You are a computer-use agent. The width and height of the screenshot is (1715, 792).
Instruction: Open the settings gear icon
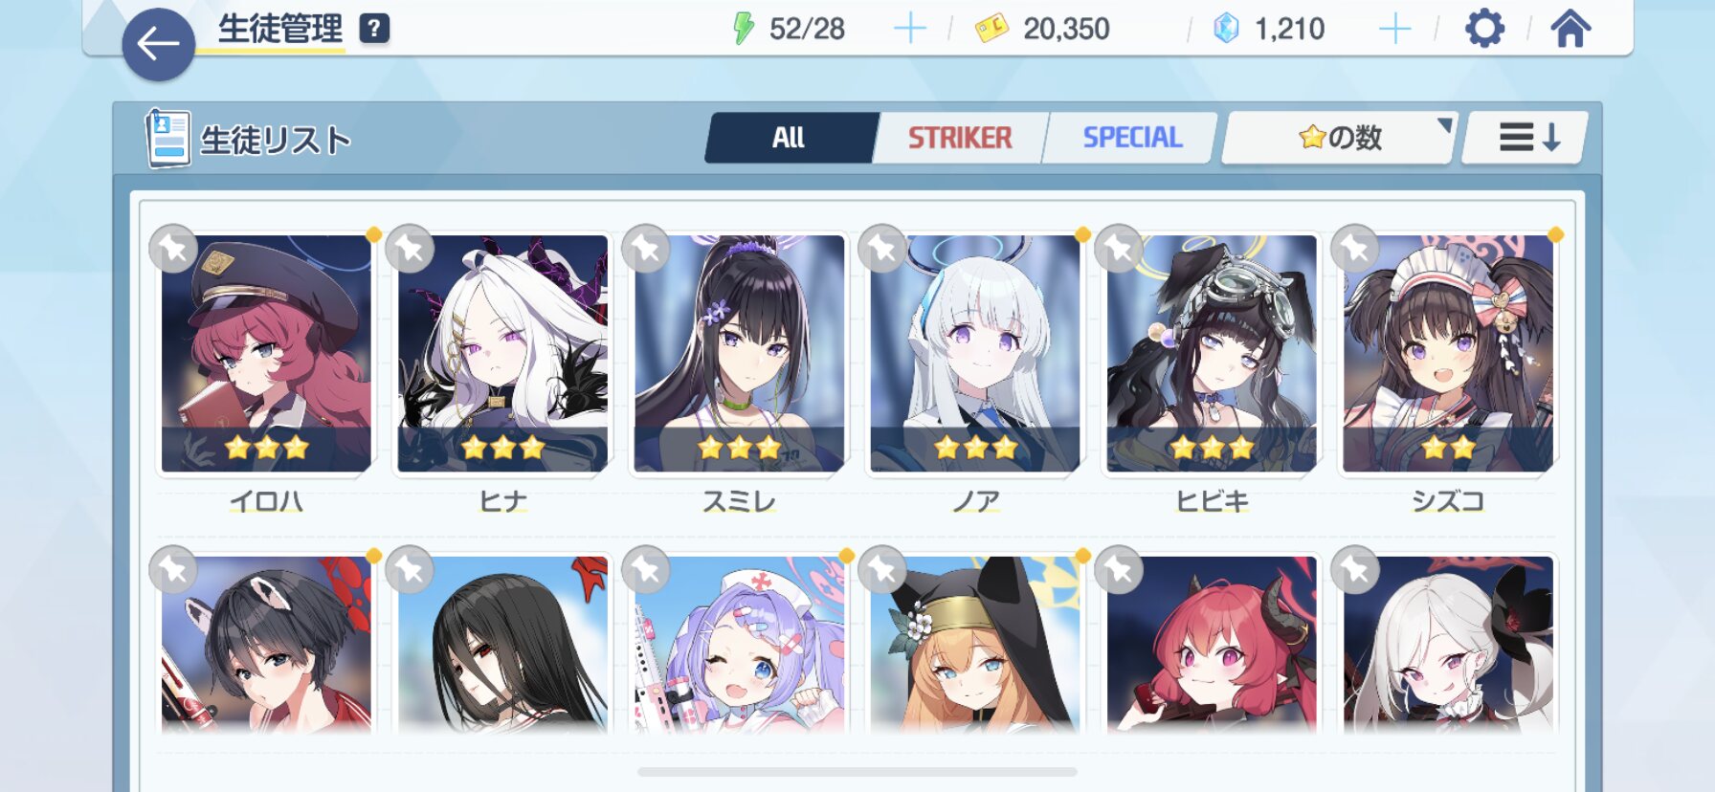1484,29
